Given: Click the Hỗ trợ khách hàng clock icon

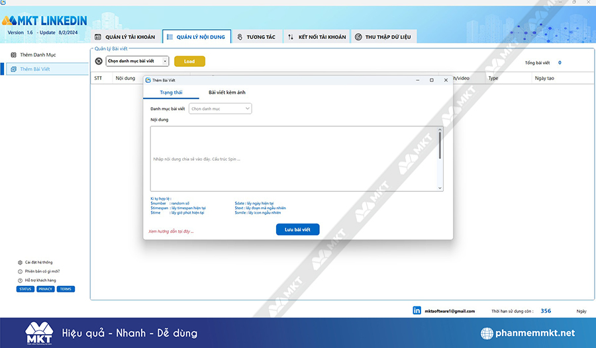Looking at the screenshot, I should 20,281.
